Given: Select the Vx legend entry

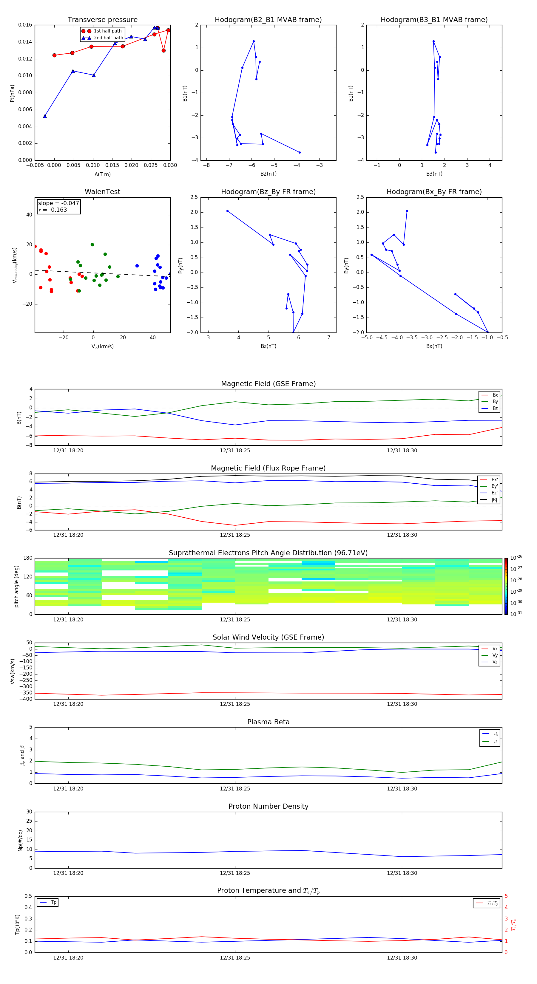Looking at the screenshot, I should [490, 649].
